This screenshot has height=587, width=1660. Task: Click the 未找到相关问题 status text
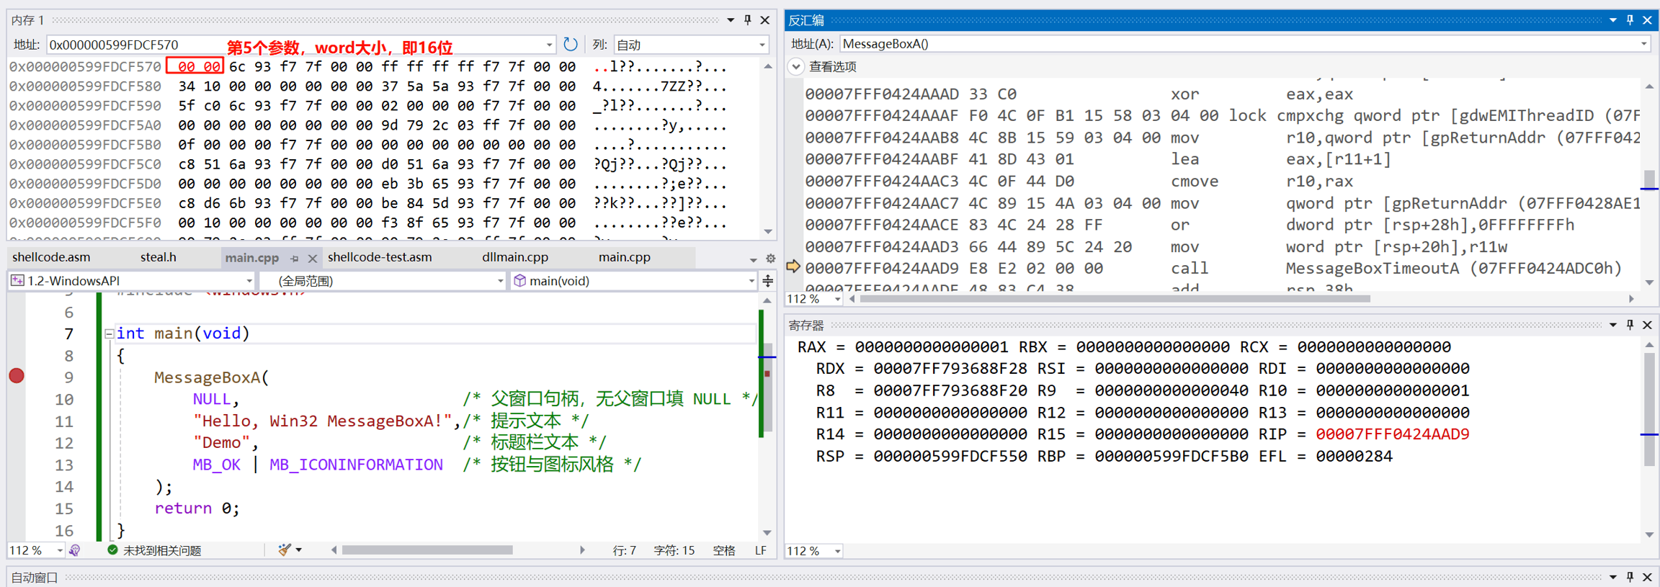click(x=162, y=550)
